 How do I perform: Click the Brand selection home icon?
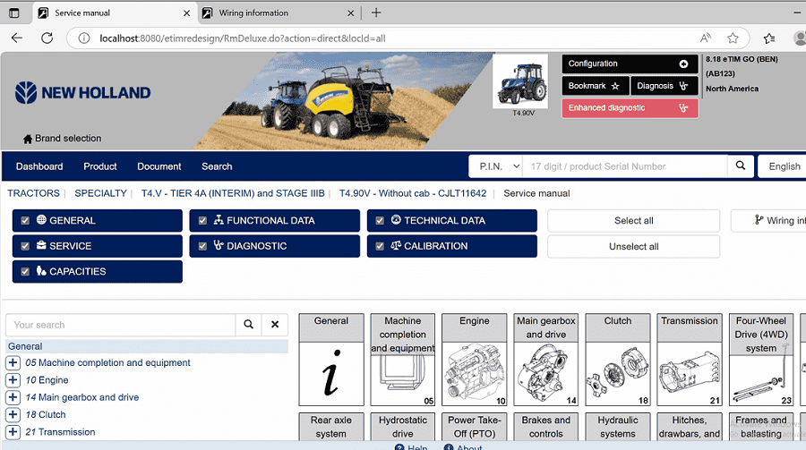(28, 139)
